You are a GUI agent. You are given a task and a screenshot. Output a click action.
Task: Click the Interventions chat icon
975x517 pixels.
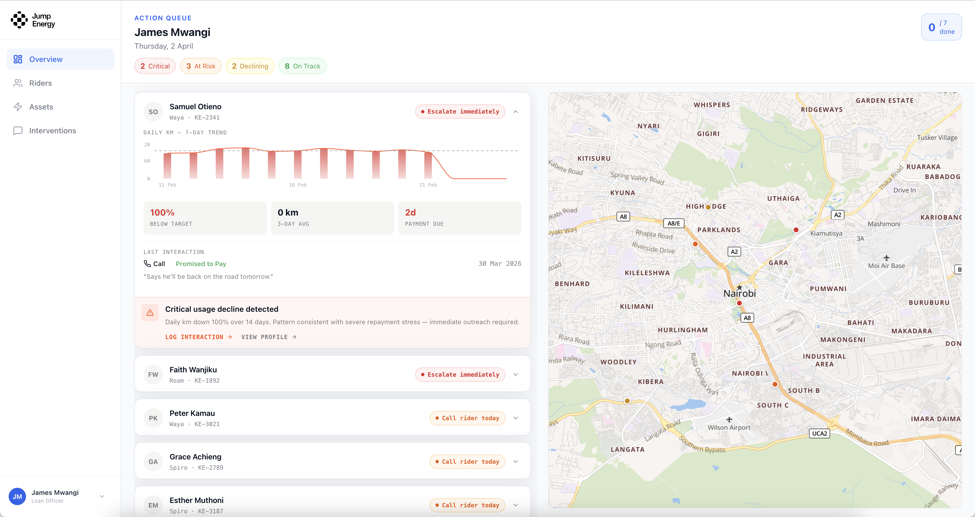click(18, 130)
